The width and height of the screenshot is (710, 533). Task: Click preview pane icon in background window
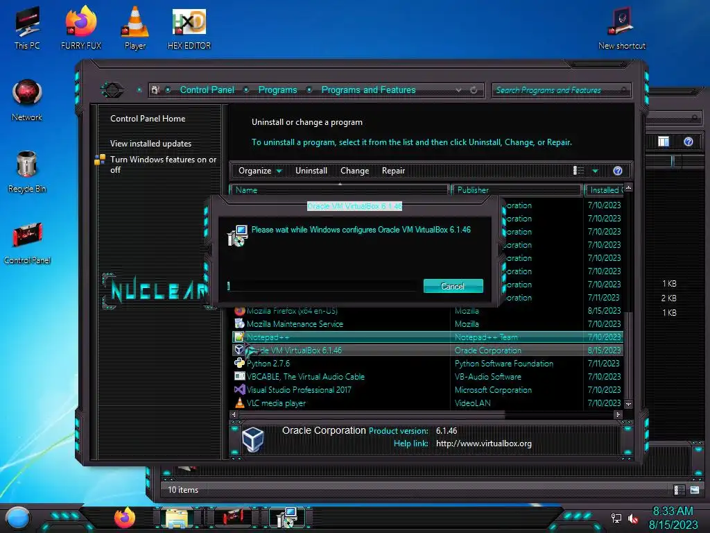664,142
